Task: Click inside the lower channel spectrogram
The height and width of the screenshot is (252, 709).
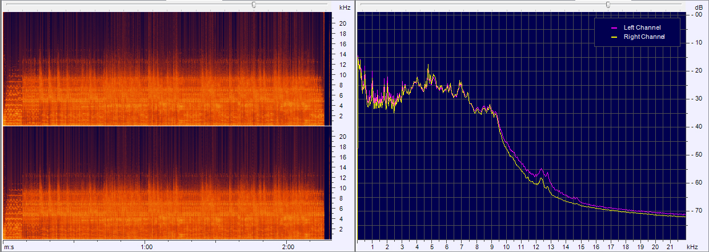Action: [x=166, y=183]
